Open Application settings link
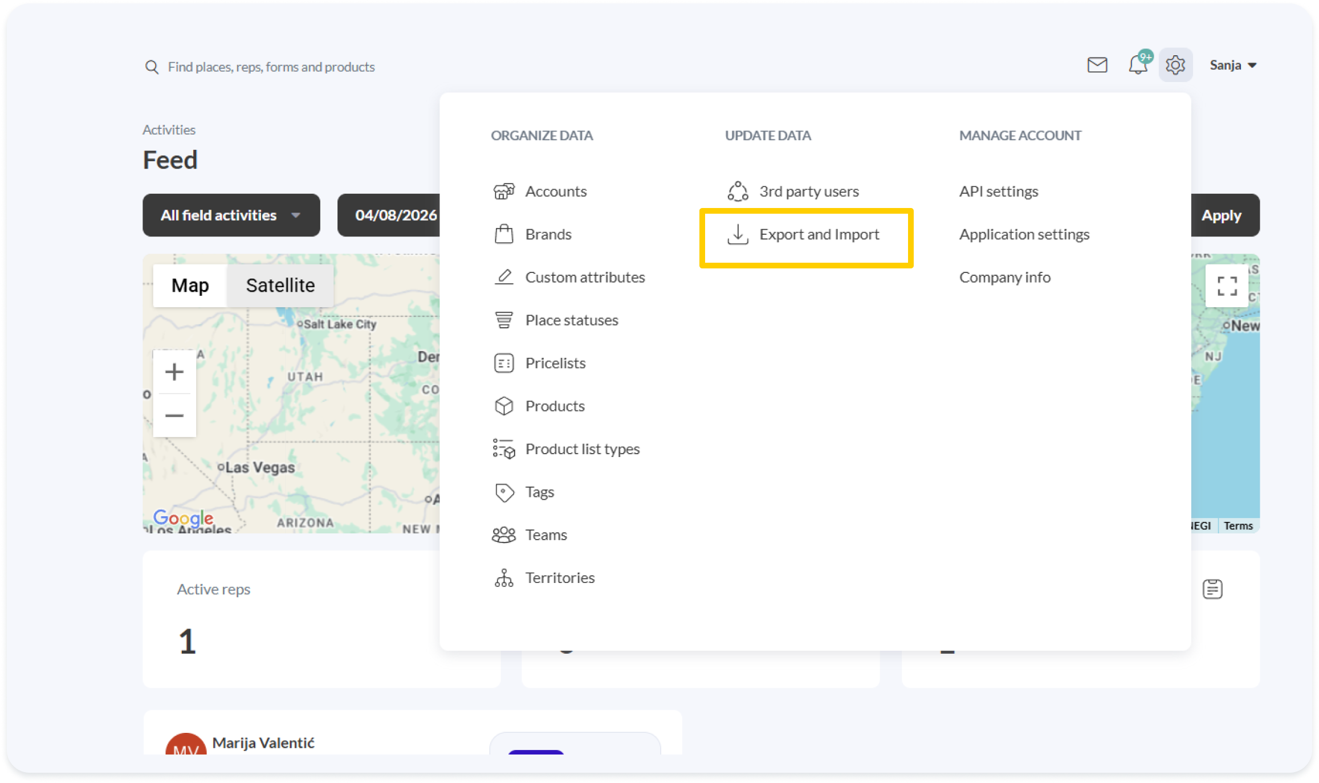 (1024, 235)
